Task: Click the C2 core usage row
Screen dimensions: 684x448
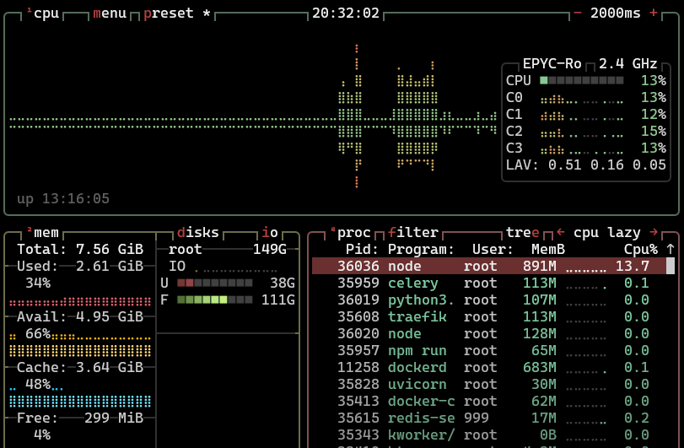Action: click(x=586, y=132)
